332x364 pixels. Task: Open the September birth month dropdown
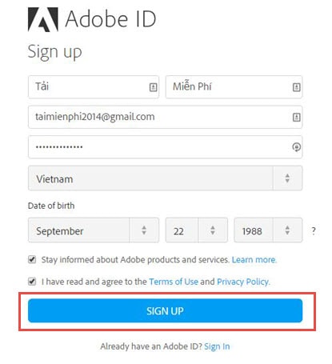[x=94, y=230]
